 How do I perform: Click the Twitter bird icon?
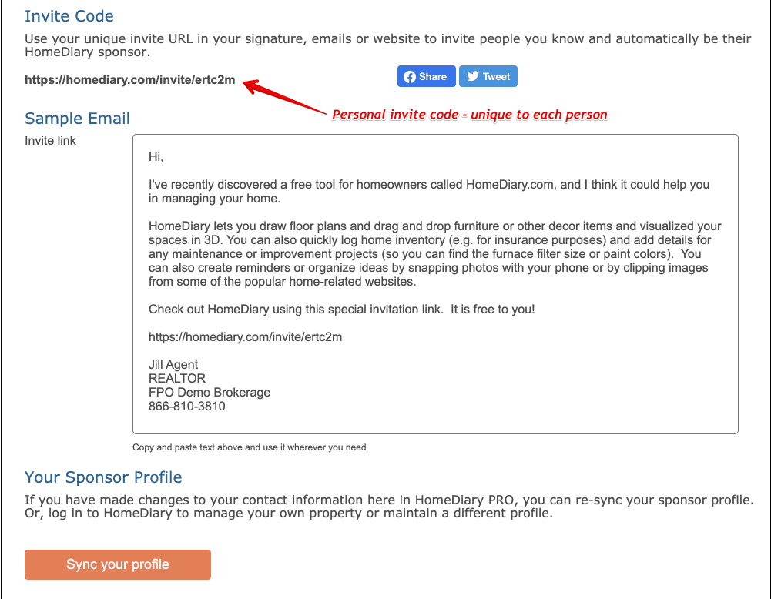[x=473, y=76]
